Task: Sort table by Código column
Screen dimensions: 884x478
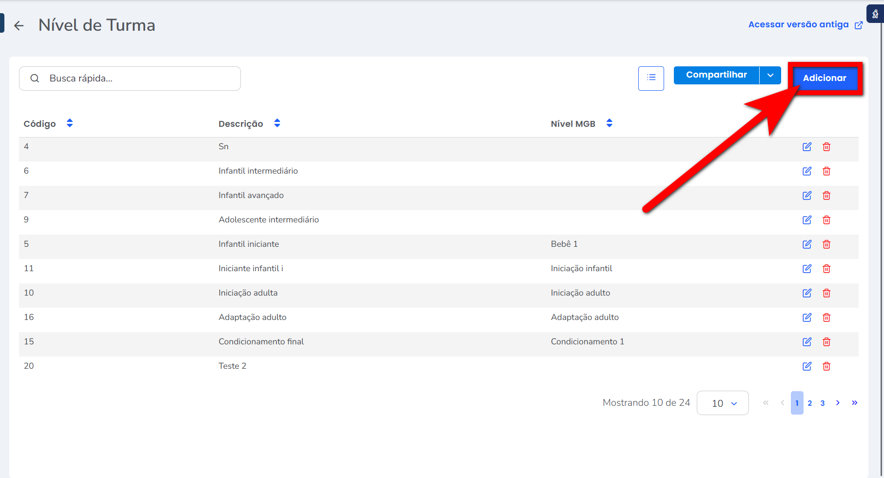Action: [70, 123]
